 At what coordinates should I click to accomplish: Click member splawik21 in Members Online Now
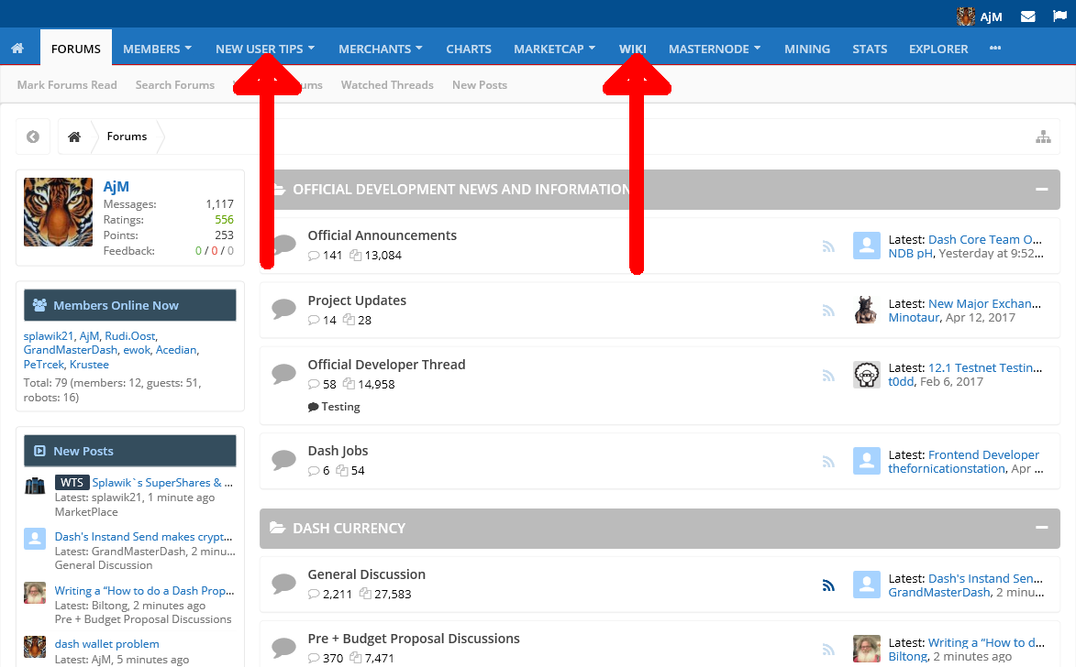point(48,336)
